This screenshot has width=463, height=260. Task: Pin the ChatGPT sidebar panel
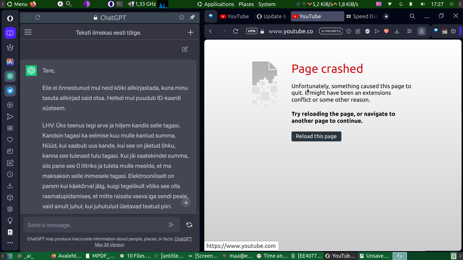tap(192, 17)
